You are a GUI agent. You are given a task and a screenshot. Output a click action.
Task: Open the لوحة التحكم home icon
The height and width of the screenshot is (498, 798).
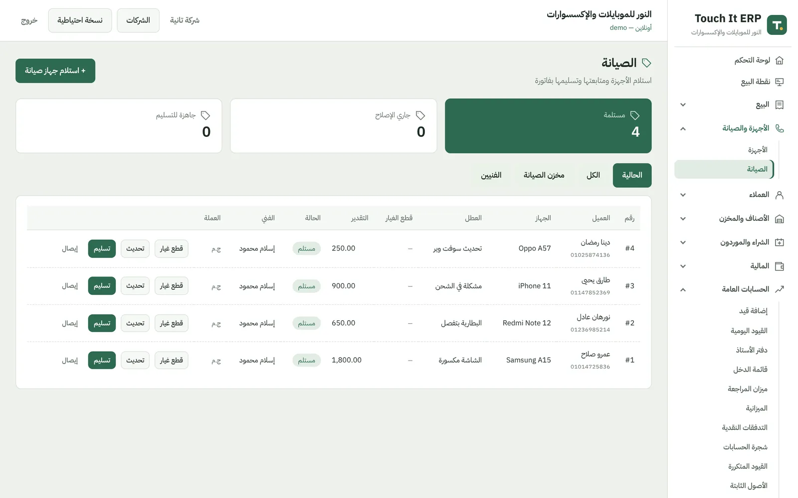tap(780, 60)
